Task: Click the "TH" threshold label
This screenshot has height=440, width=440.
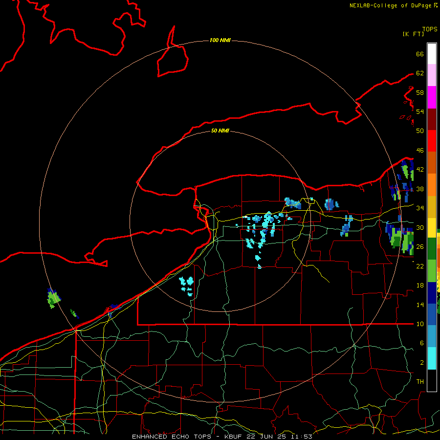Action: point(420,382)
